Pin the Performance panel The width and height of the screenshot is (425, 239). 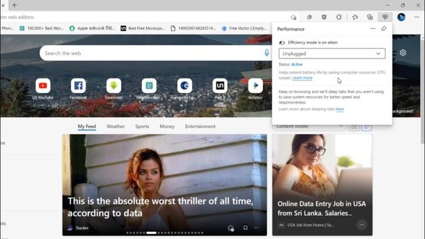tap(384, 29)
